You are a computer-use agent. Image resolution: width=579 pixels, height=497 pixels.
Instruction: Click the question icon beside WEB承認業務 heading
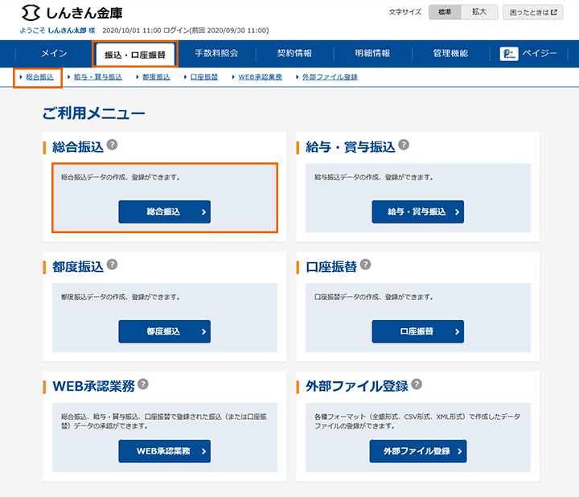point(143,384)
